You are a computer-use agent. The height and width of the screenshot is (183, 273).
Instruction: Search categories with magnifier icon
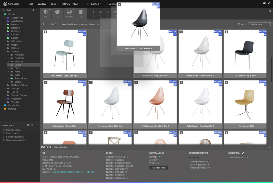(28, 125)
